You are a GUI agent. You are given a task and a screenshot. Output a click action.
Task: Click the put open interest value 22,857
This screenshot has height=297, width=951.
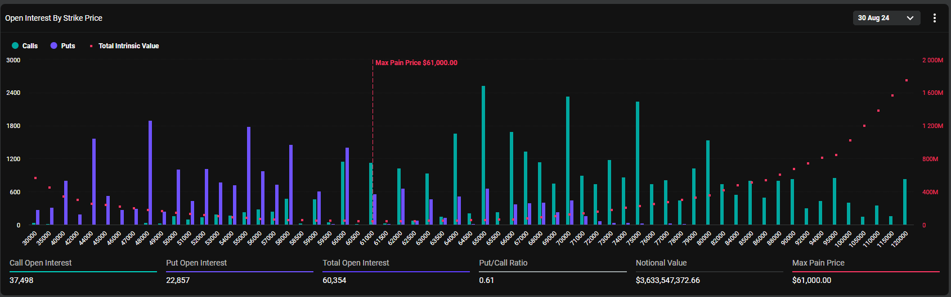click(x=178, y=280)
